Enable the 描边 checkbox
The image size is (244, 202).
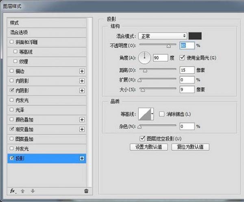click(x=12, y=71)
